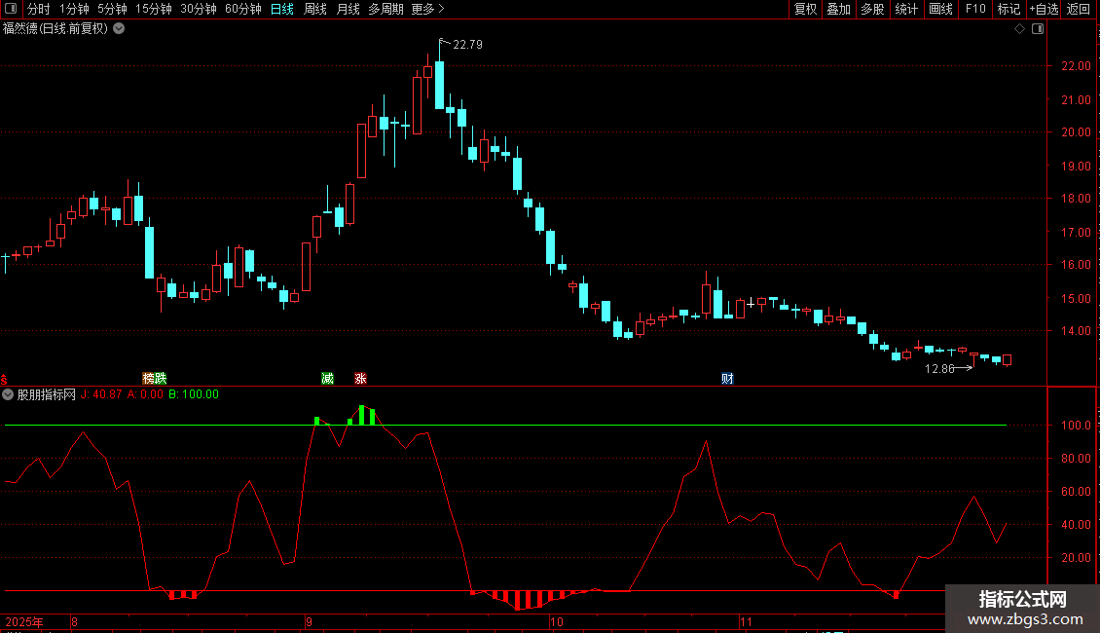Open the 多股 multi-stock view
Image resolution: width=1100 pixels, height=633 pixels.
pos(872,9)
